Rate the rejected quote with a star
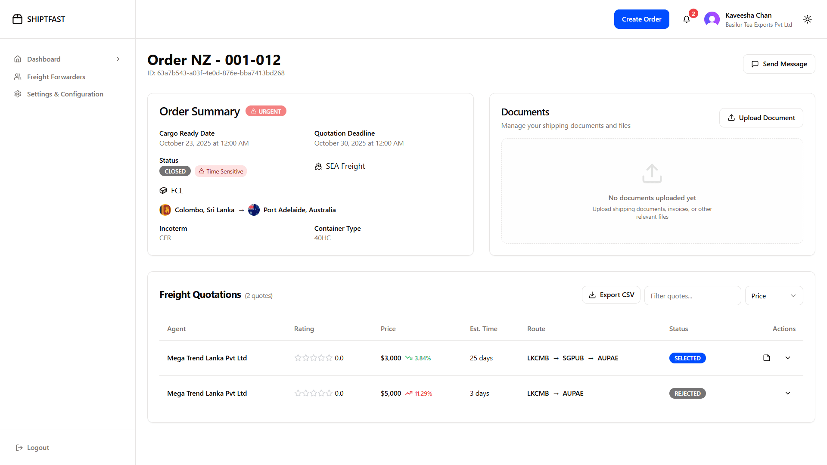The image size is (827, 465). (297, 393)
